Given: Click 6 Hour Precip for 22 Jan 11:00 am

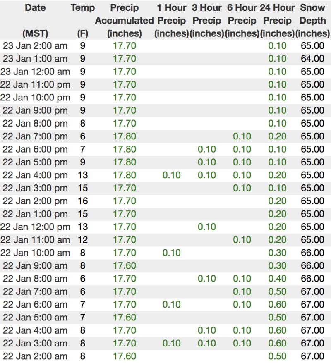Looking at the screenshot, I should coord(242,240).
